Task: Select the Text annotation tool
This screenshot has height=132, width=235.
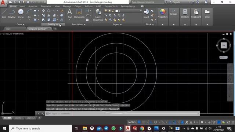Action: (70, 14)
